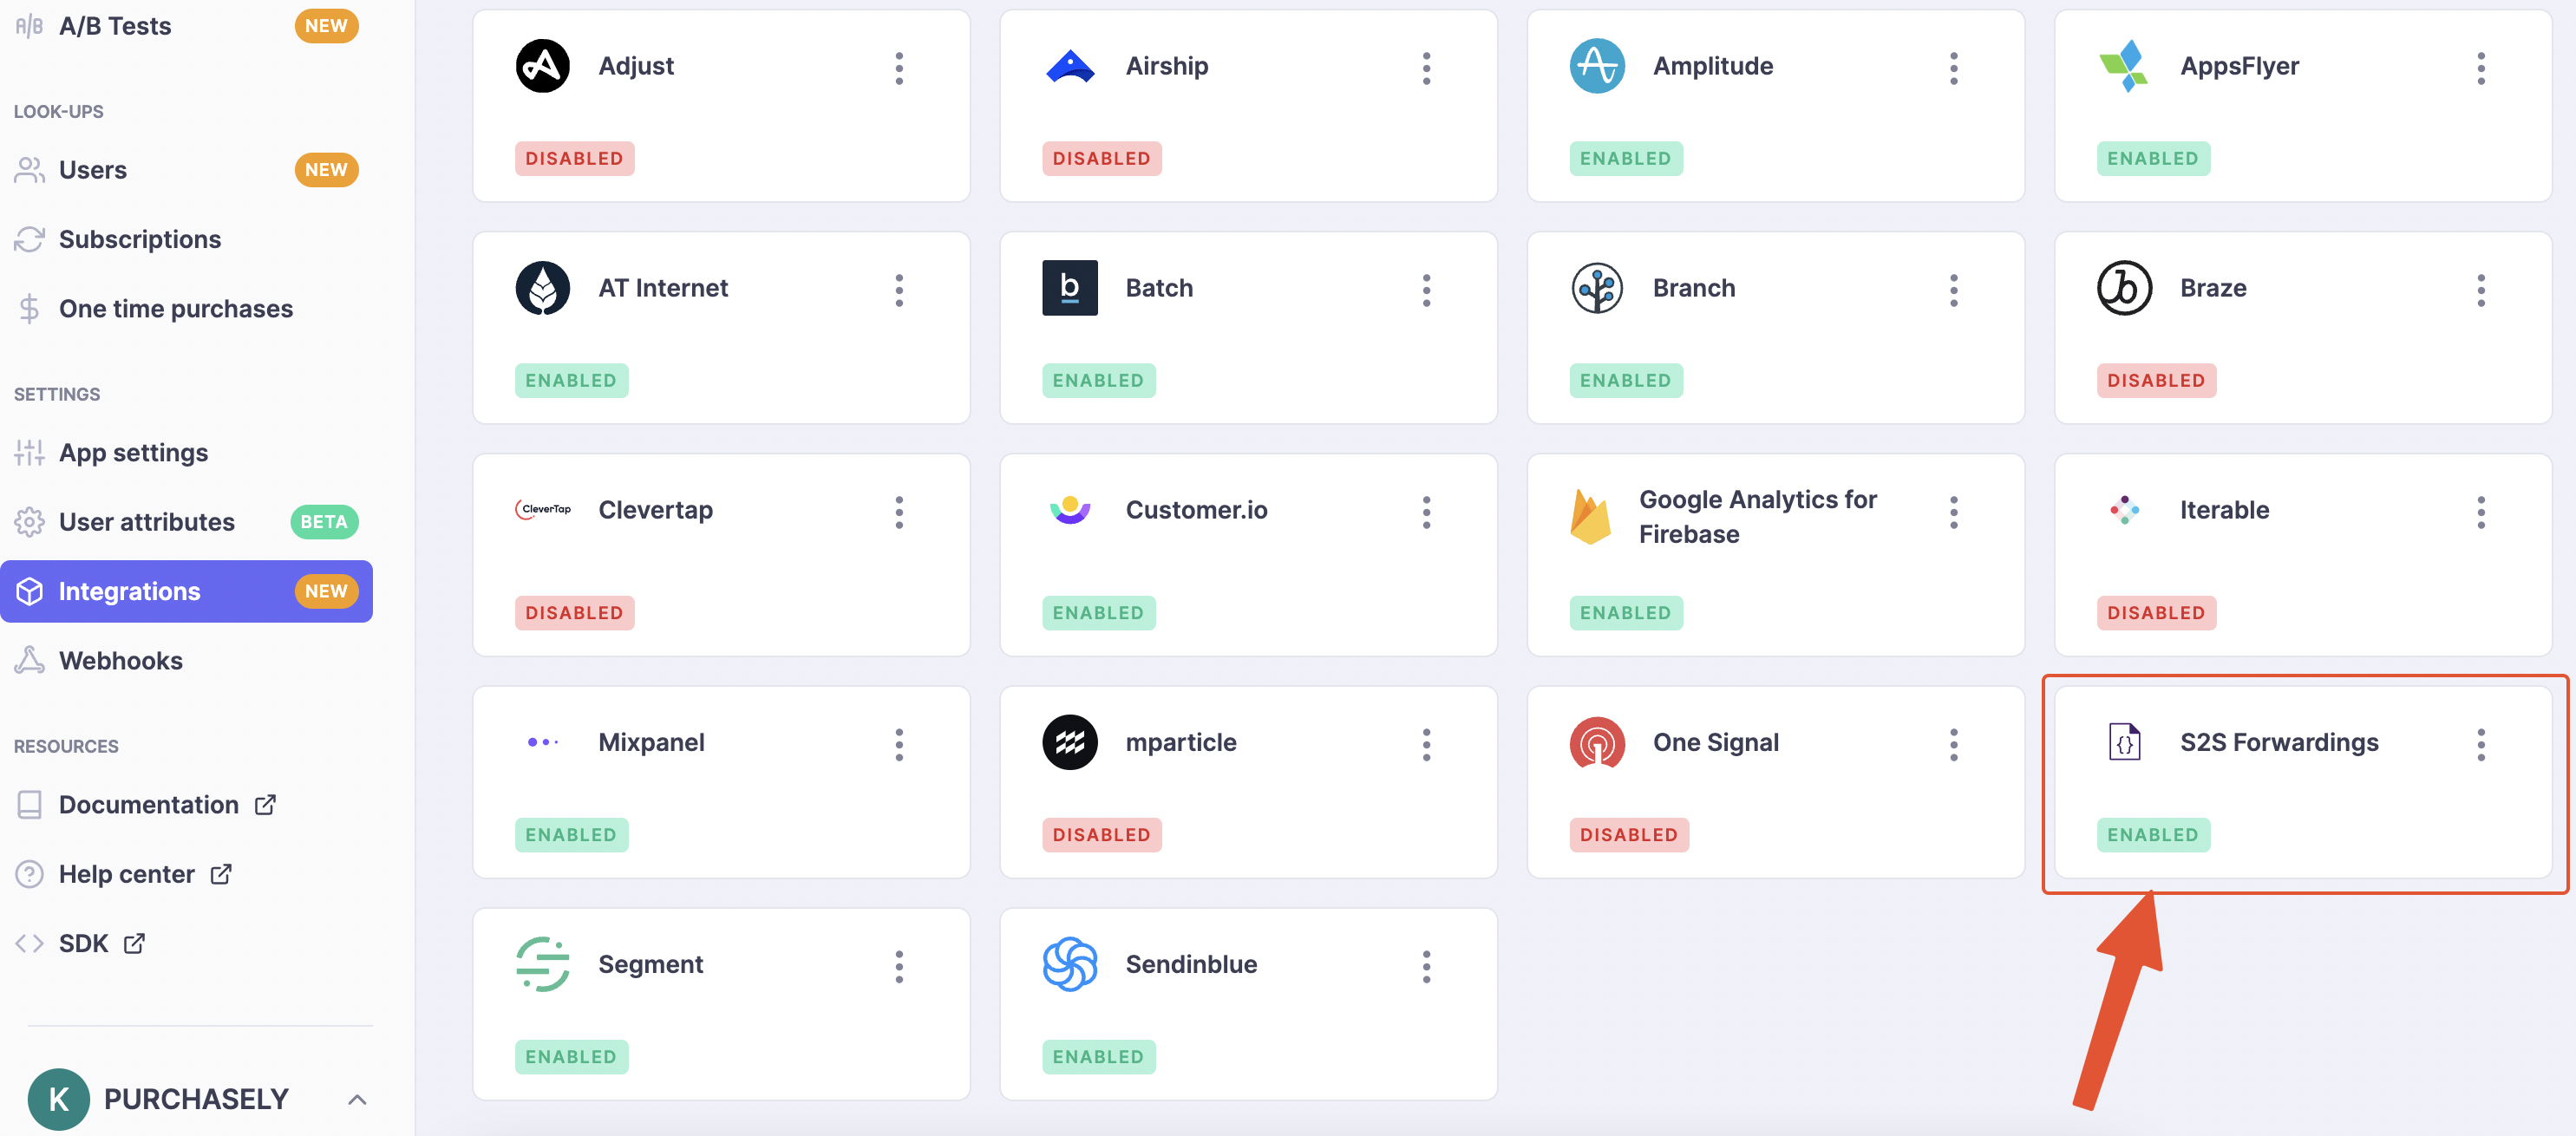Screen dimensions: 2576x1136
Task: Click the Sendinblue ENABLED status badge
Action: click(1098, 1056)
